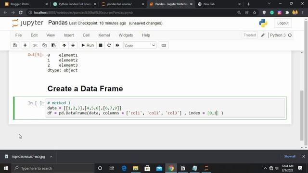Click the address bar URL
Viewport: 308px width, 173px height.
[x=83, y=12]
